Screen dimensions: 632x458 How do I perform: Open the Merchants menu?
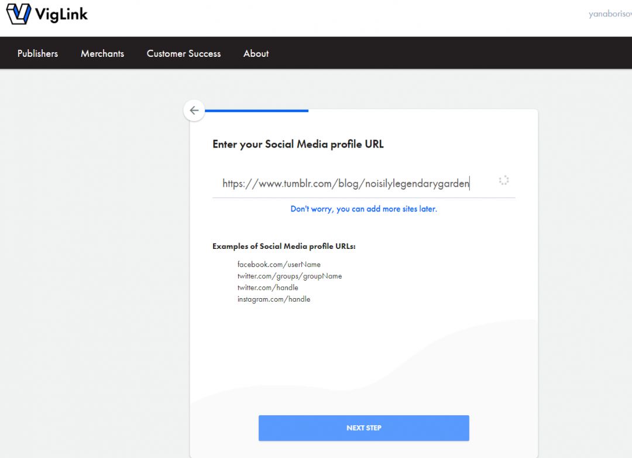(102, 53)
